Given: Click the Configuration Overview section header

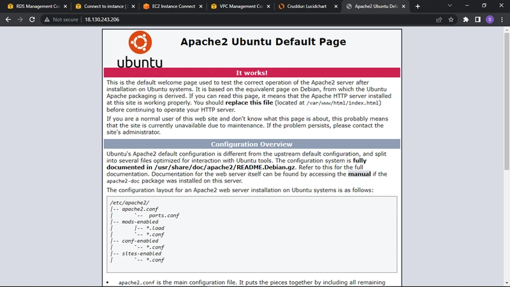Looking at the screenshot, I should coord(252,144).
